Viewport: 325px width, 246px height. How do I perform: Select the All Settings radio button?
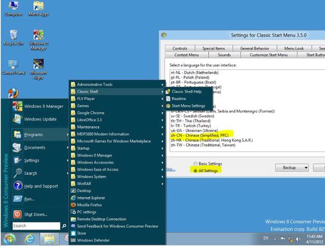(x=195, y=170)
